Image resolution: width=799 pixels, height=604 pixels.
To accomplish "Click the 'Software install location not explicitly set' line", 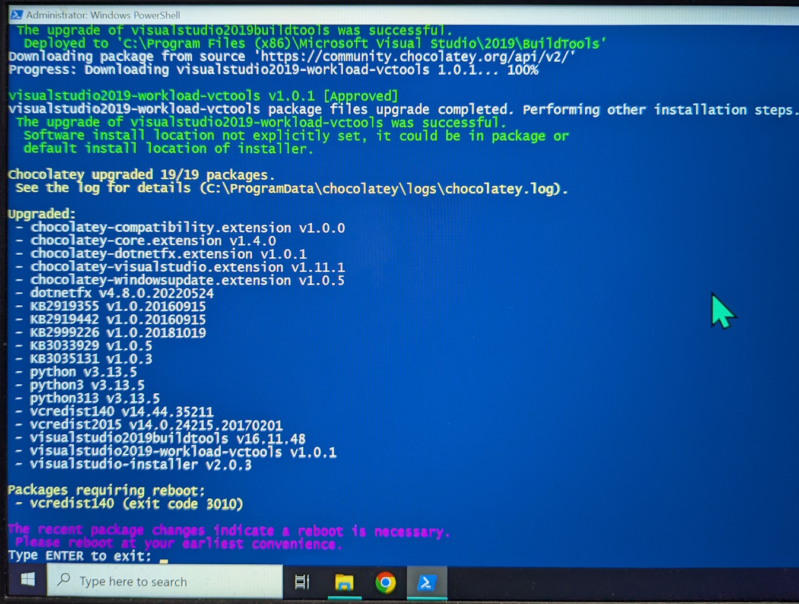I will pyautogui.click(x=296, y=135).
